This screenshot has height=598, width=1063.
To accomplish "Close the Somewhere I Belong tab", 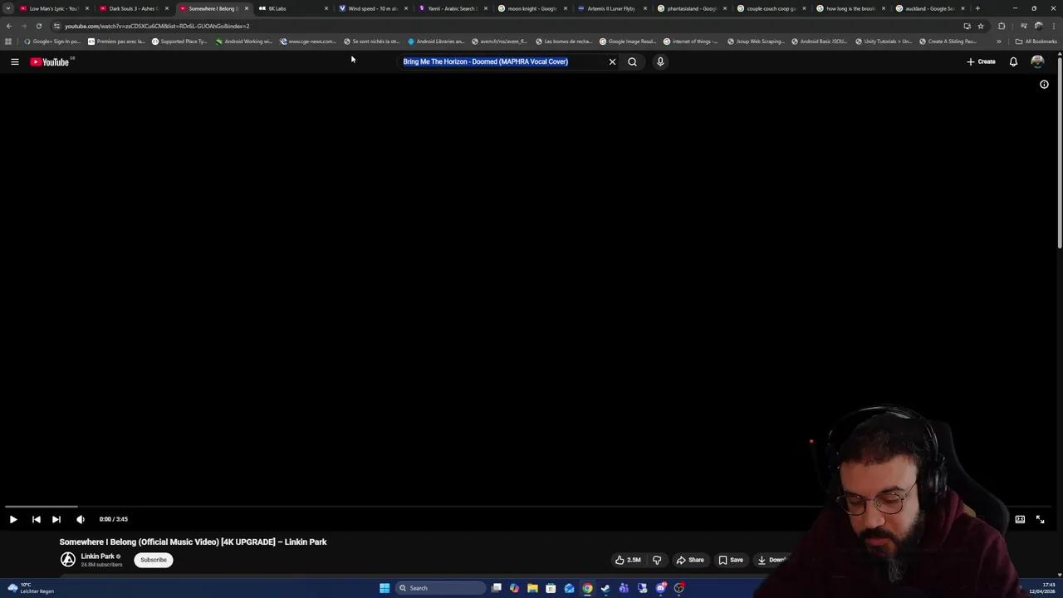I will [x=247, y=8].
